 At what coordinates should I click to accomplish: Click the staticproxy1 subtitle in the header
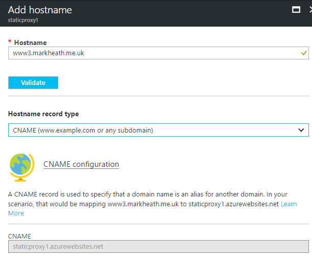[23, 20]
